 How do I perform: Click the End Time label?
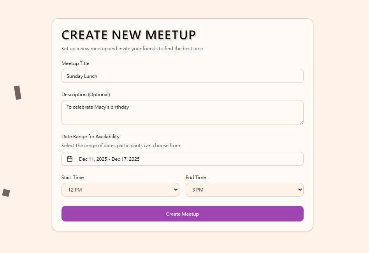tap(196, 177)
